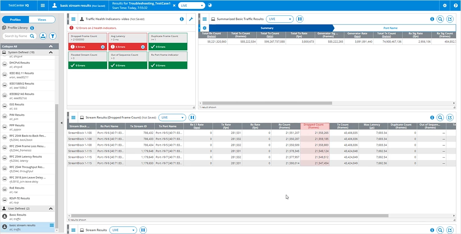Click export icon in Stream Results Dropped Frame panel

pyautogui.click(x=450, y=118)
